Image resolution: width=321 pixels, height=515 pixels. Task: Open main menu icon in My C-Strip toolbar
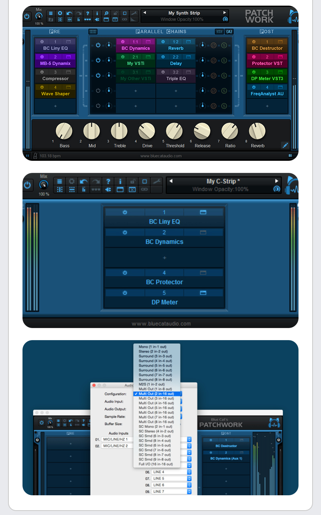point(60,182)
